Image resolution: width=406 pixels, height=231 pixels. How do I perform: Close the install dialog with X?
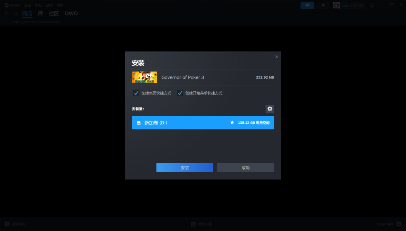tap(276, 57)
